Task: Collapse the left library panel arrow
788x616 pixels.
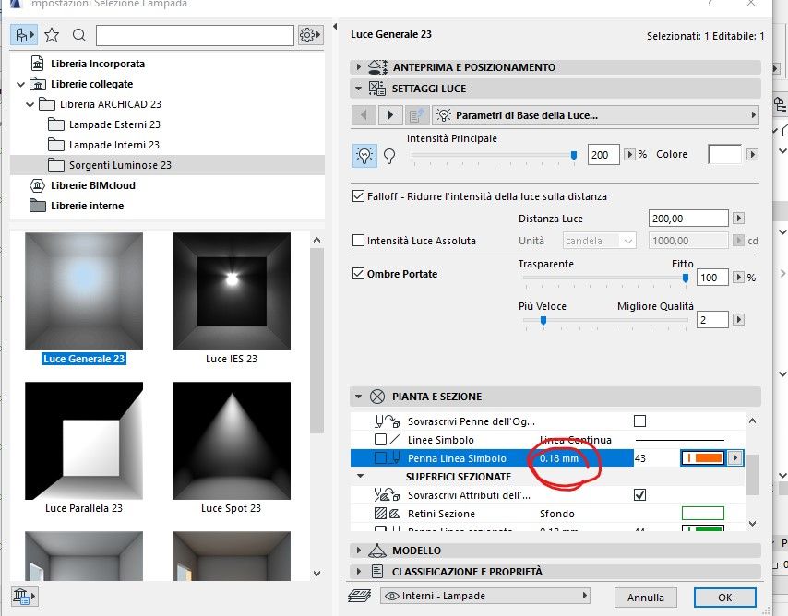Action: (335, 26)
